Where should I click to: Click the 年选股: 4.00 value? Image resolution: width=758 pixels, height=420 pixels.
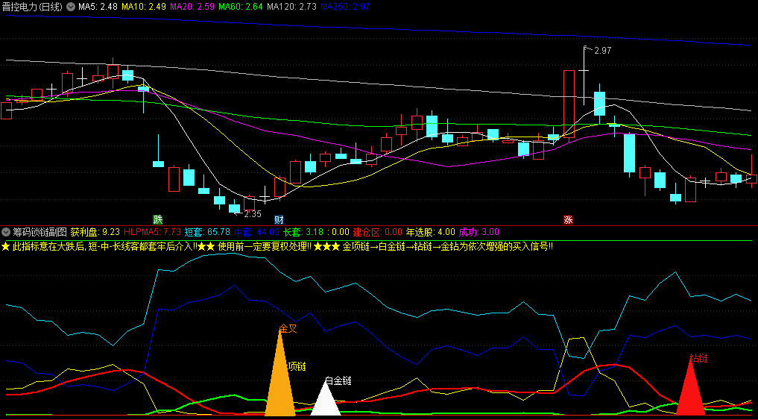[430, 232]
